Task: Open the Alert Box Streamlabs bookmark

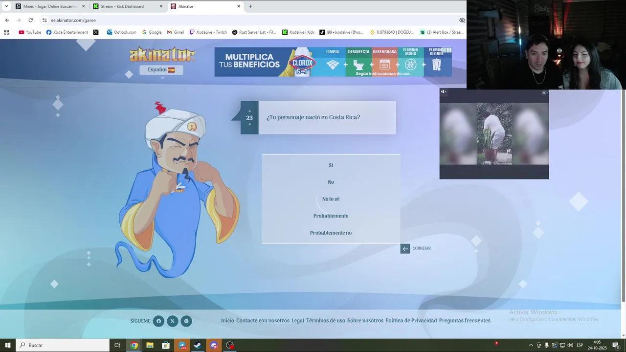Action: (442, 32)
